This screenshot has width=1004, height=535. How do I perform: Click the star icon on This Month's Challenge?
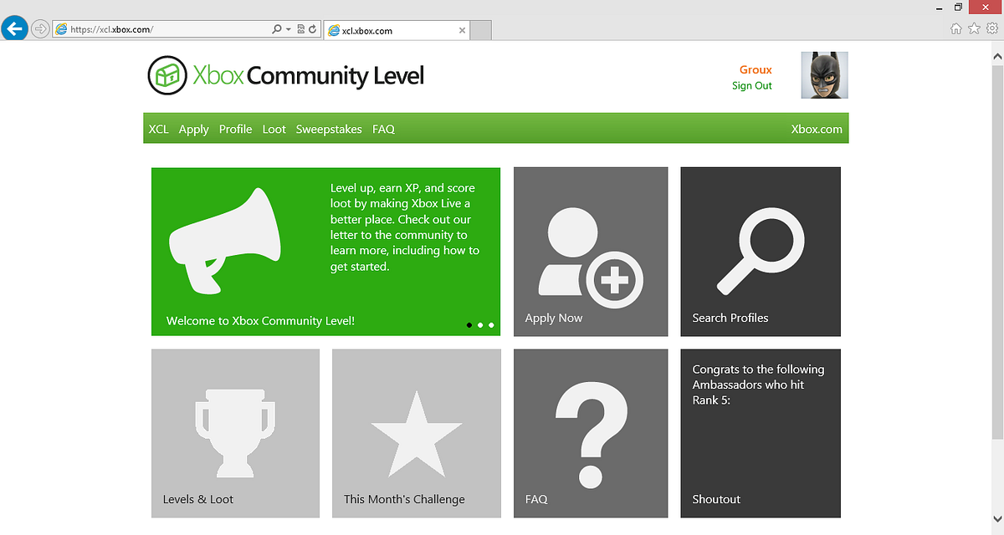(x=416, y=434)
